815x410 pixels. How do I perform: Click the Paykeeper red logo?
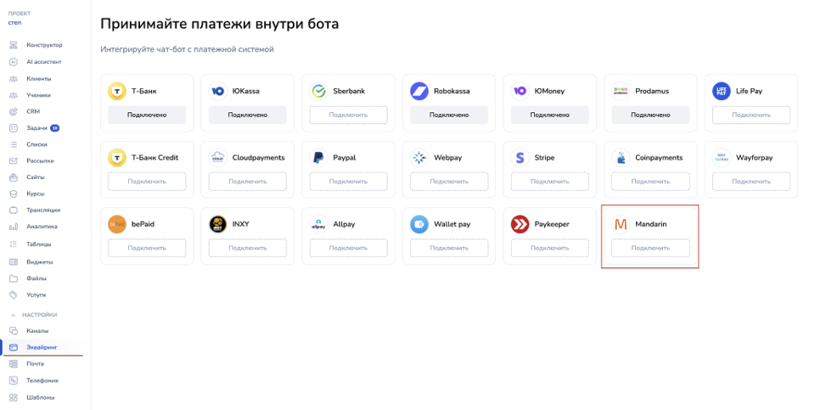(520, 224)
